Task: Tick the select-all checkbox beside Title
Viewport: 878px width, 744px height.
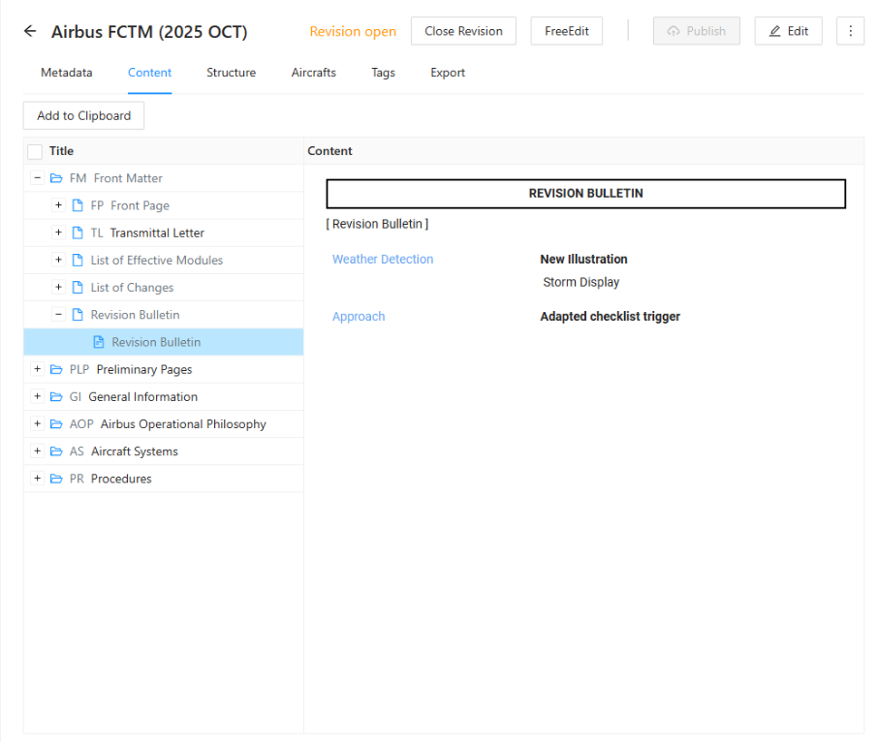Action: click(x=35, y=152)
